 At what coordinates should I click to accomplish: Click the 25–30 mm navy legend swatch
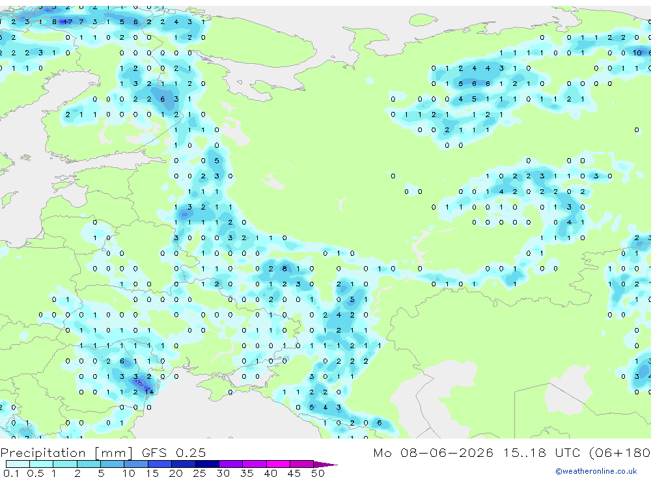click(207, 464)
